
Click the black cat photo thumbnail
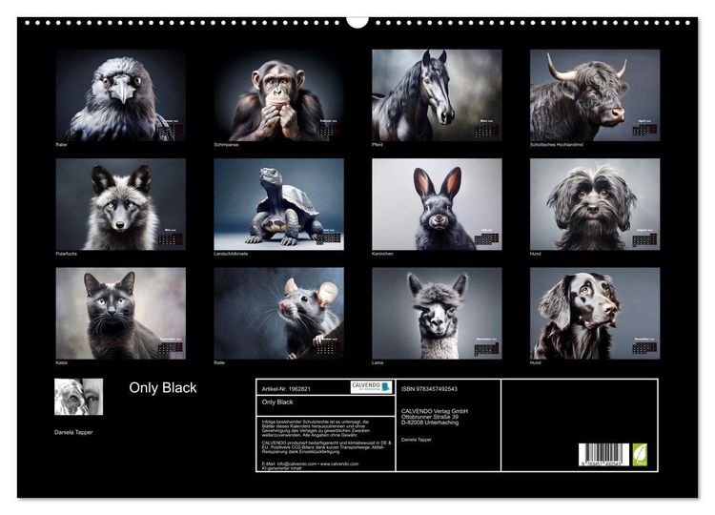tap(121, 313)
